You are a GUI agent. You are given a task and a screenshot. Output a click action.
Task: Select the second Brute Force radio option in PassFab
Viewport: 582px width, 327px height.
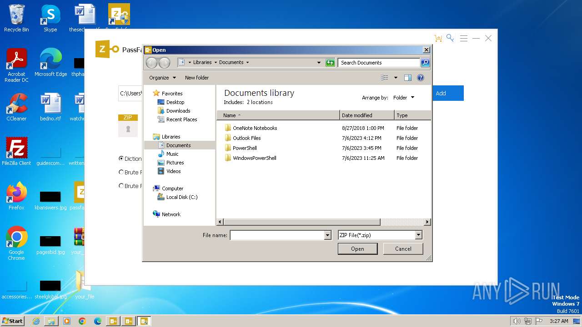tap(121, 186)
